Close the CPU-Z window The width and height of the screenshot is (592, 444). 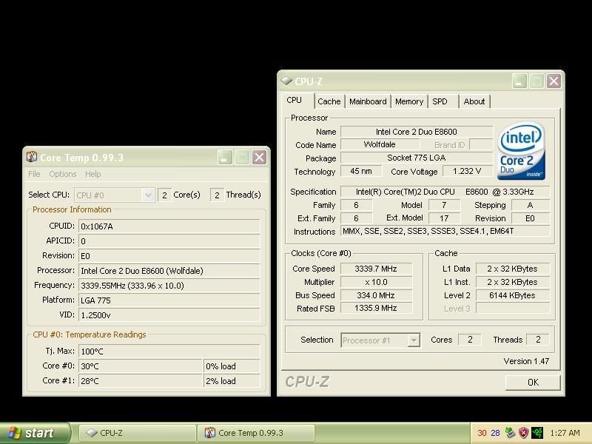[554, 81]
